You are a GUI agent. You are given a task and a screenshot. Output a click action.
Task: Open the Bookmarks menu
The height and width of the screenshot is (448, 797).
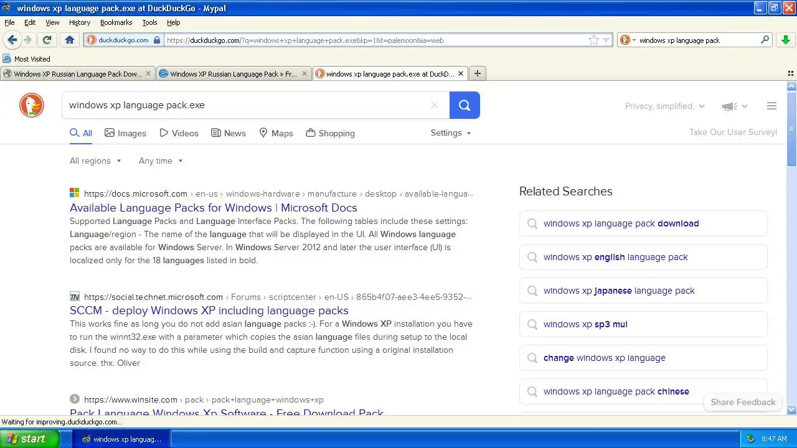[x=116, y=22]
